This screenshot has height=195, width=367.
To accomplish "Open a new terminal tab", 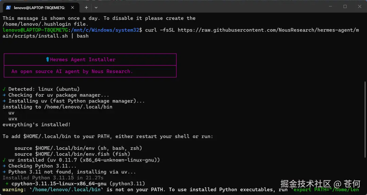I will (86, 7).
